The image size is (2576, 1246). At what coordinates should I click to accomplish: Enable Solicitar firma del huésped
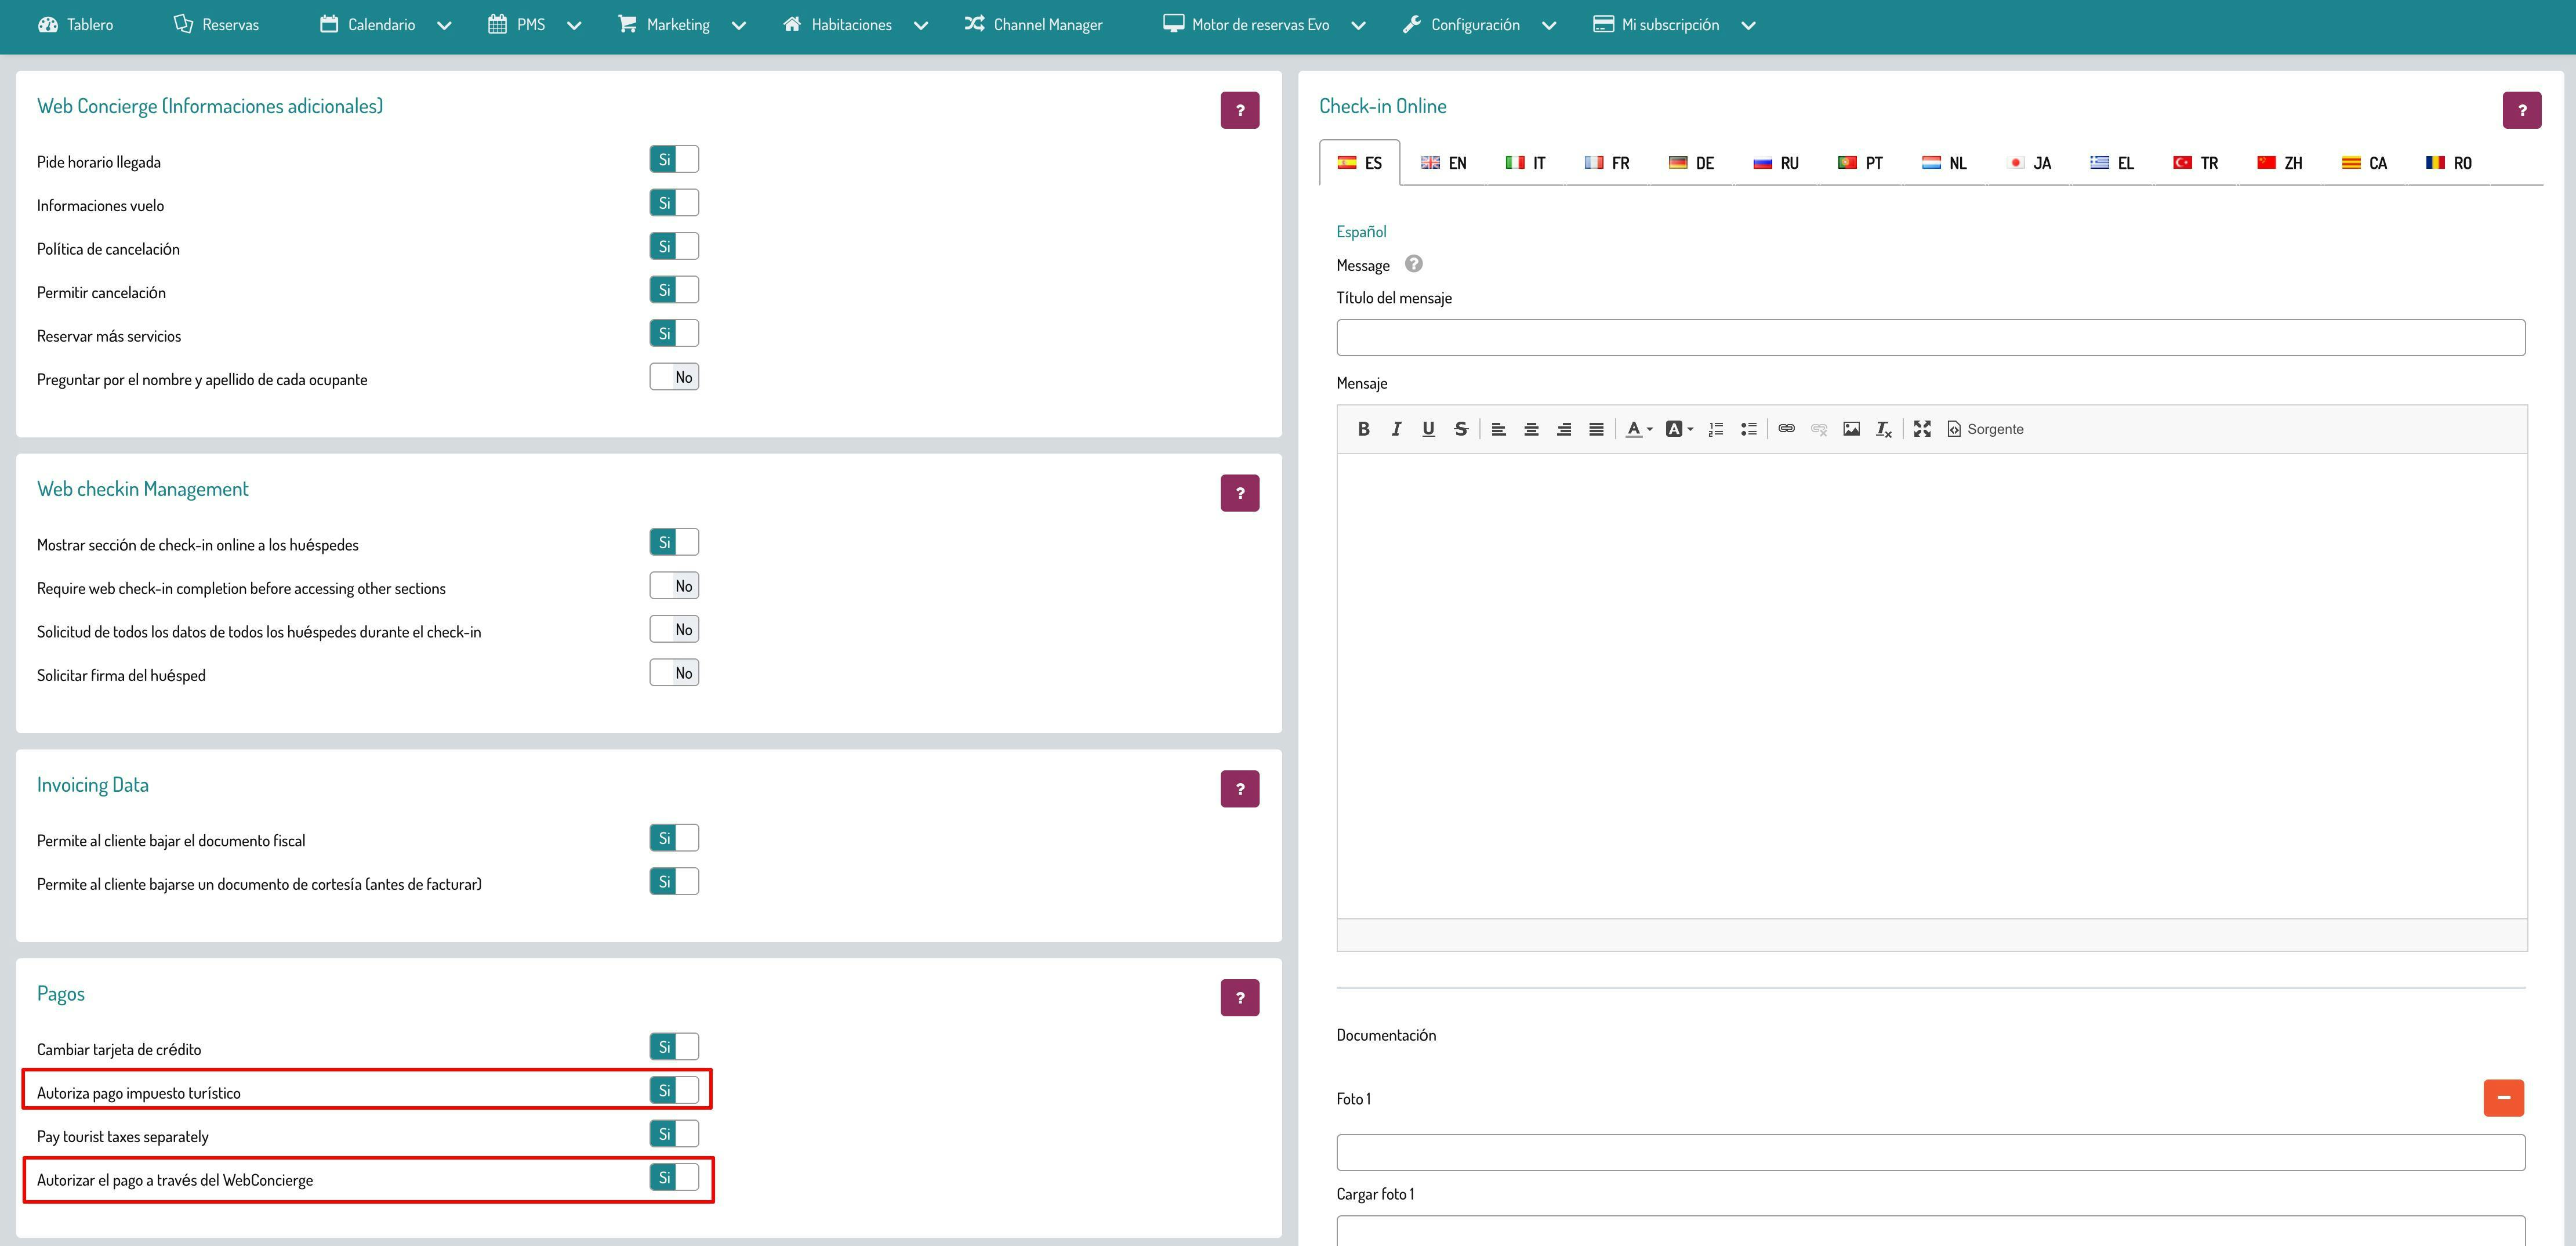673,673
